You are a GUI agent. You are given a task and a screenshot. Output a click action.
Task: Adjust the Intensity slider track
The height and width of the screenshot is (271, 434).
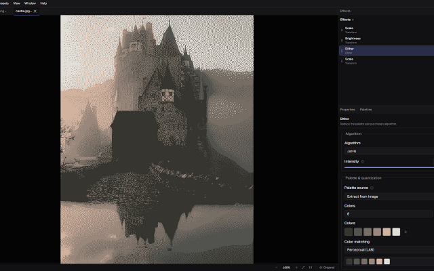(389, 167)
